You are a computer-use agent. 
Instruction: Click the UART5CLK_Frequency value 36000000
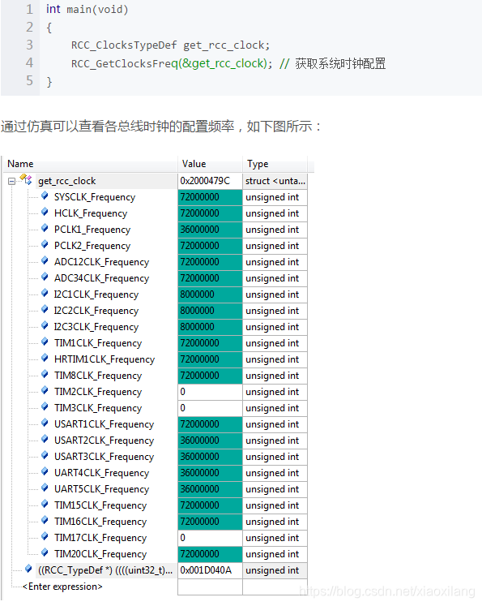(210, 489)
